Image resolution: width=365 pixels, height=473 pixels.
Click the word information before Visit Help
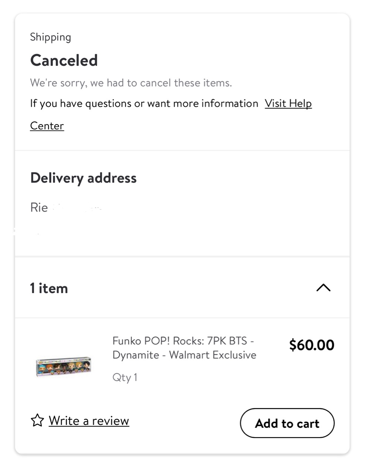(x=229, y=103)
